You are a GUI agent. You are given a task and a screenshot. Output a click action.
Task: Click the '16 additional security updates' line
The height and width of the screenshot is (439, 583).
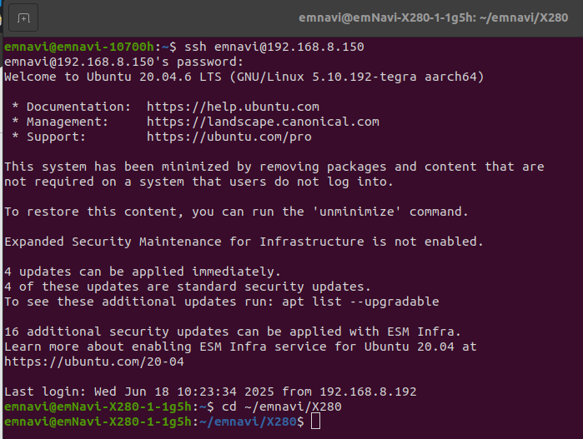coord(233,332)
